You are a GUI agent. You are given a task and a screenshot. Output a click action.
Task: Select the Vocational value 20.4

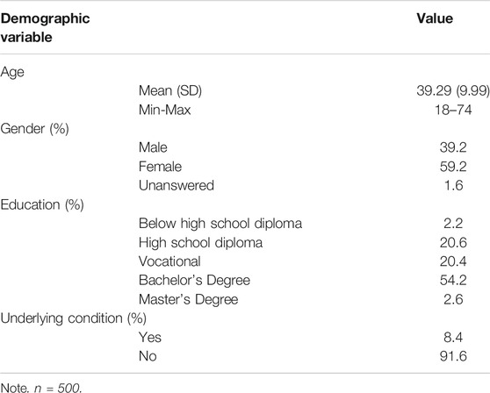(x=453, y=261)
